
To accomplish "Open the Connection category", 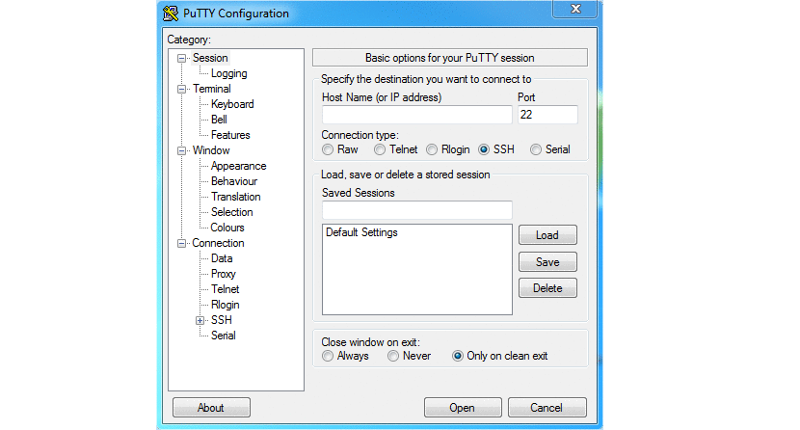I will coord(218,243).
